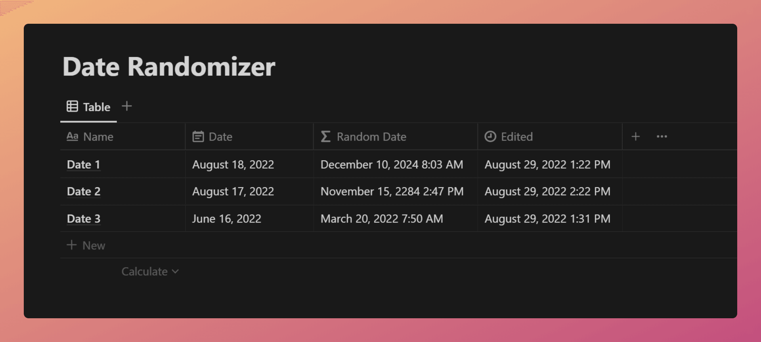Open the Edited column header menu
761x342 pixels.
point(550,137)
